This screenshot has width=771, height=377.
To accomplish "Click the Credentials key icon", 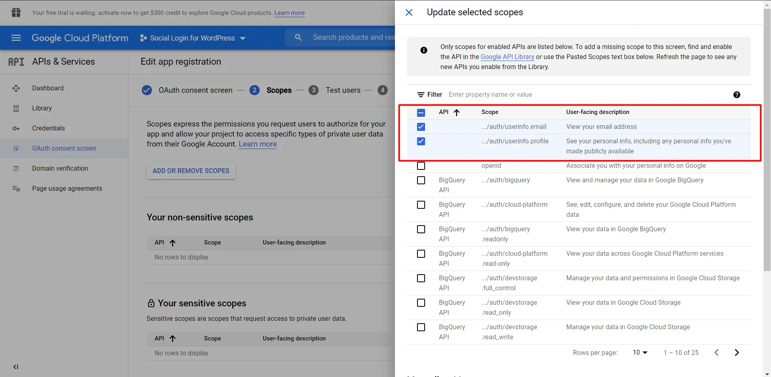I will [16, 128].
